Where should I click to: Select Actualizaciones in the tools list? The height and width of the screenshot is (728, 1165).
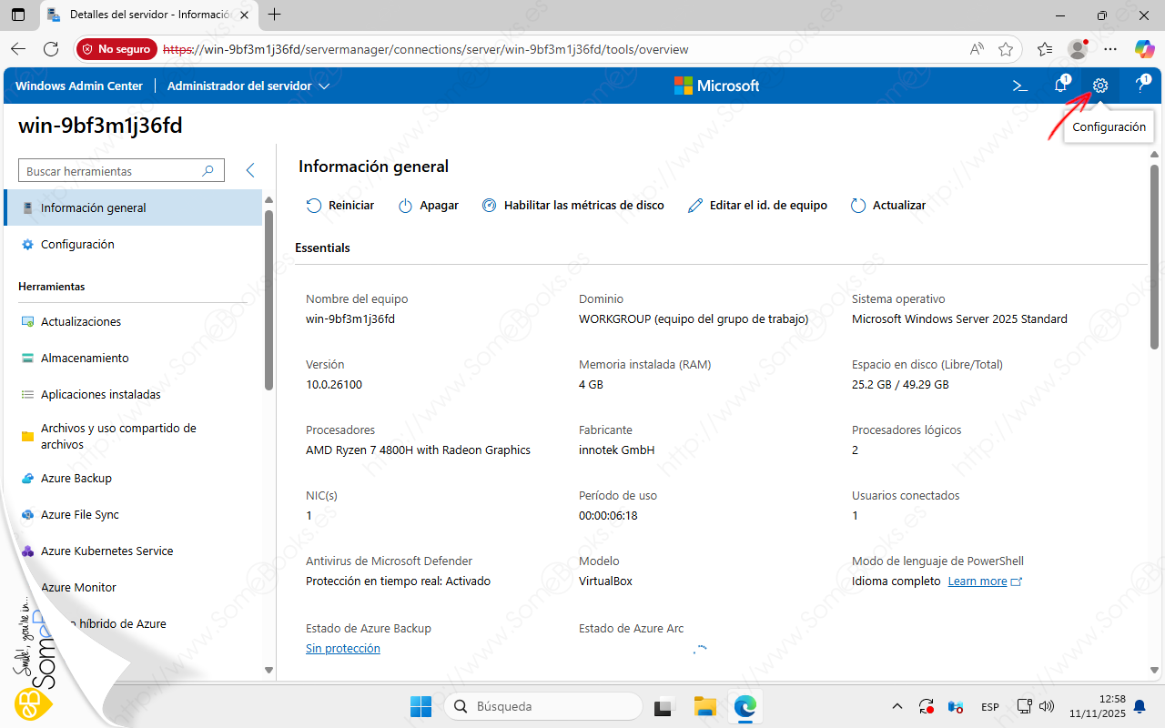[x=81, y=322]
